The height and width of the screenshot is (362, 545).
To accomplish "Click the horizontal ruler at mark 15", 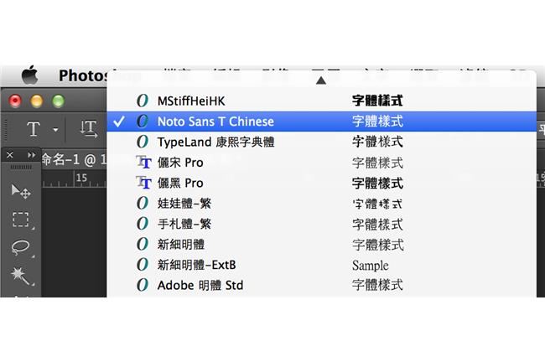I will pos(81,178).
